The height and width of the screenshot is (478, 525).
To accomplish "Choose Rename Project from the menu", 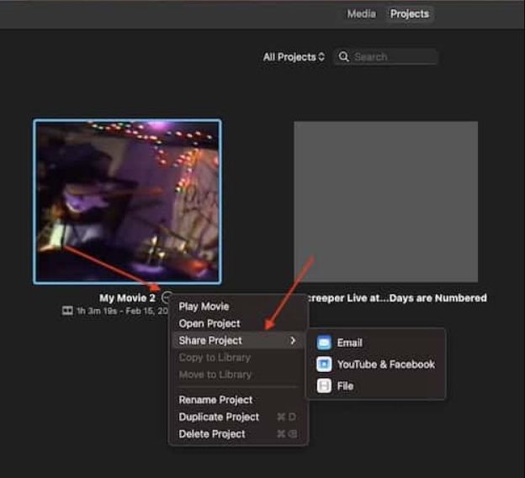I will (238, 400).
